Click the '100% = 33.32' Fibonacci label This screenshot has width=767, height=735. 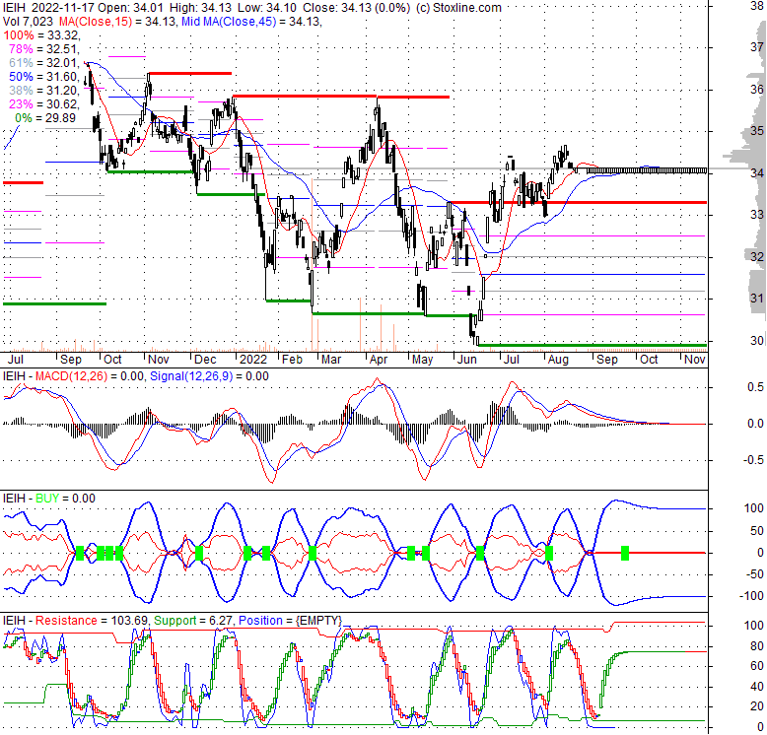tap(40, 35)
